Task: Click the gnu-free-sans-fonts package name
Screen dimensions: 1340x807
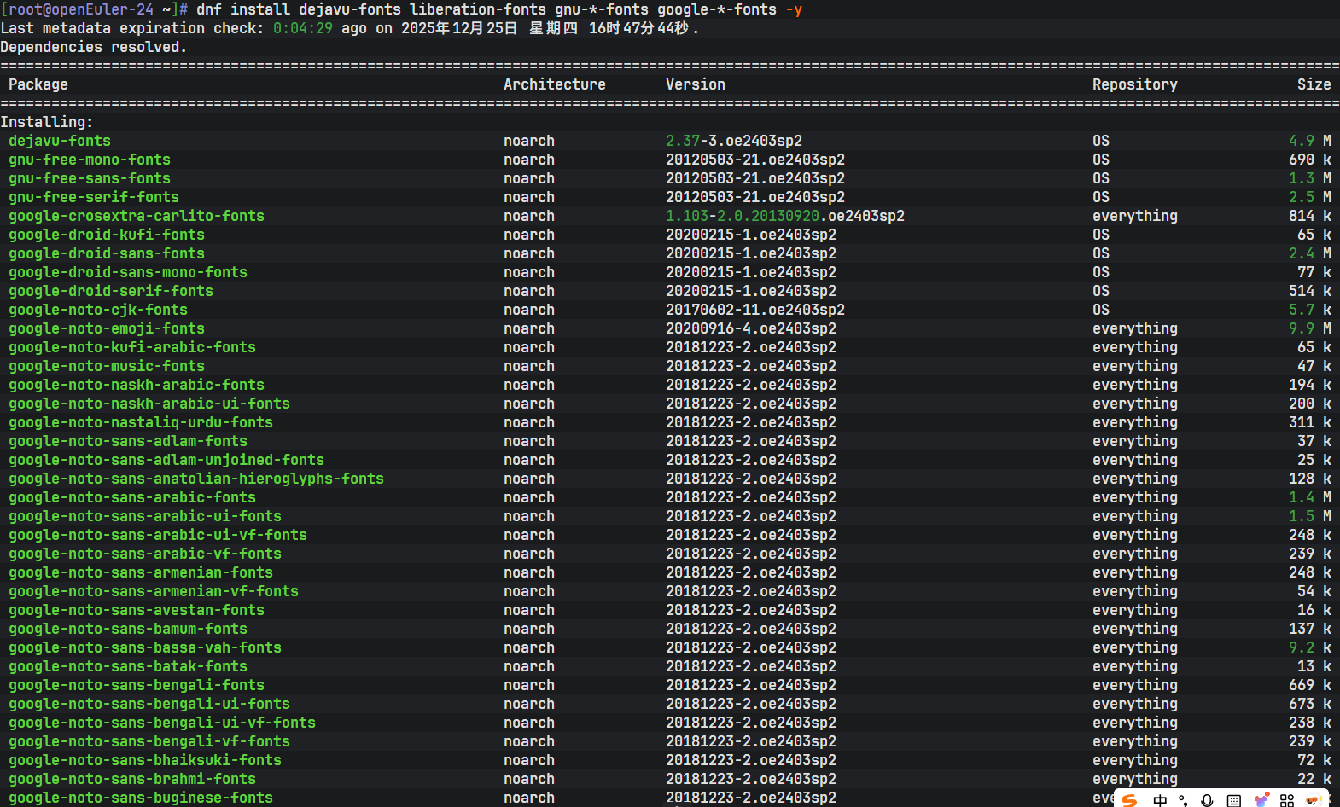Action: (90, 178)
